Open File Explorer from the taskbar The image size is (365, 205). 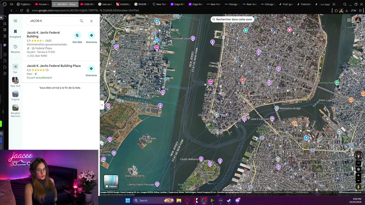[179, 200]
